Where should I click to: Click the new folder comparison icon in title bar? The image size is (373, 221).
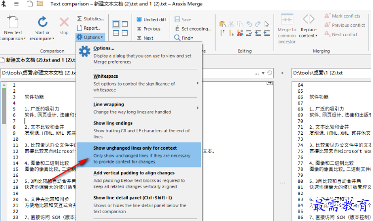pos(40,3)
